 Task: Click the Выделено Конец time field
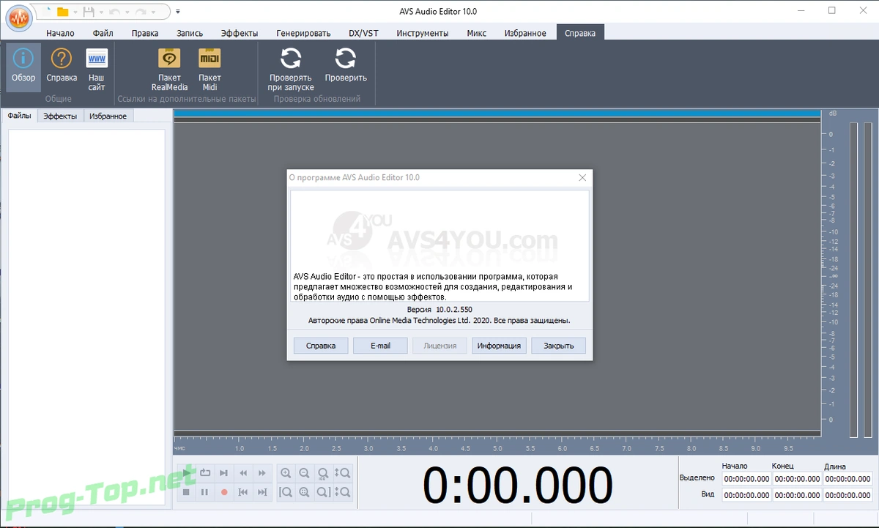point(797,478)
